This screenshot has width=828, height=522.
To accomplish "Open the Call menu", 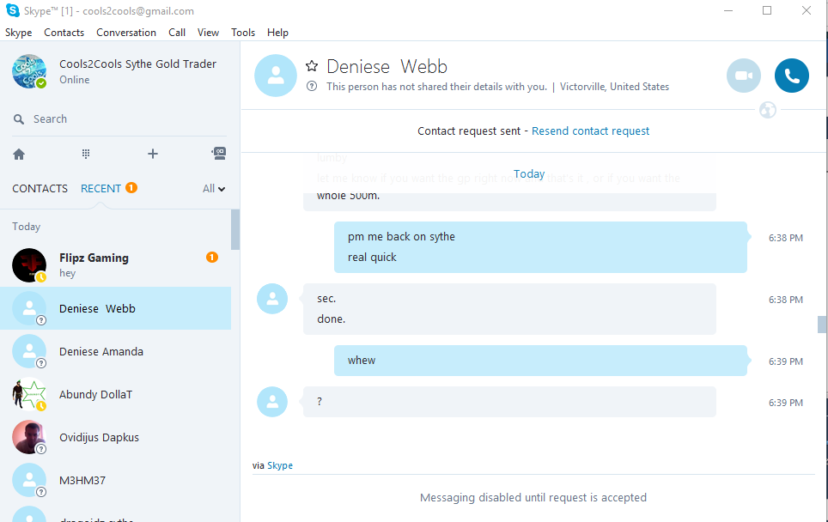I will [177, 33].
